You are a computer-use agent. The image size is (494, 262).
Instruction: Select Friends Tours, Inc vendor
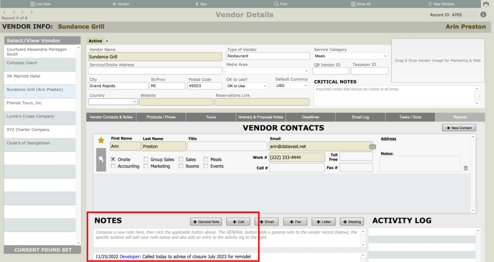(x=40, y=105)
